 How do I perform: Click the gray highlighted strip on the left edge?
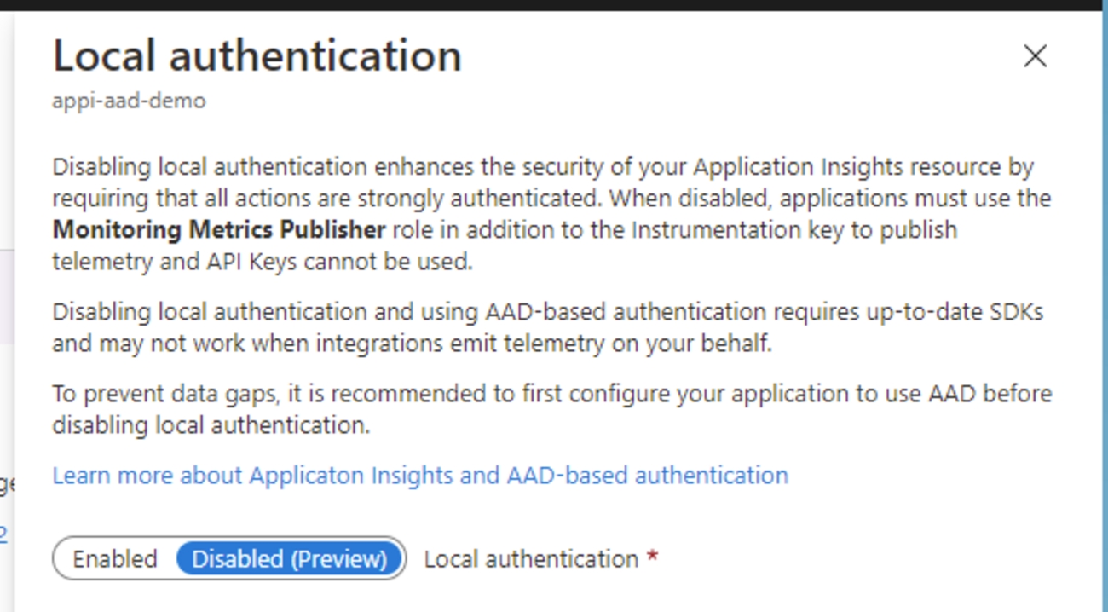6,298
